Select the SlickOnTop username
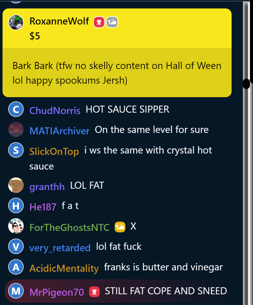The image size is (253, 305). click(x=54, y=152)
